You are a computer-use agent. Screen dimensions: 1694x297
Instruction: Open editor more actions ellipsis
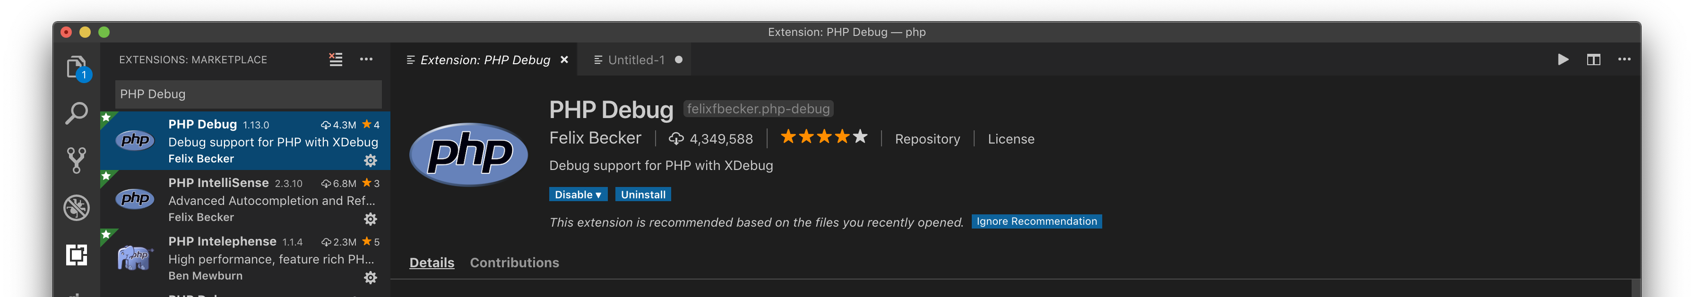[1625, 60]
